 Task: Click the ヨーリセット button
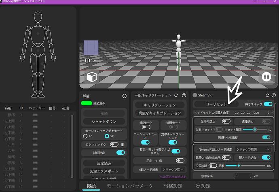(x=216, y=104)
